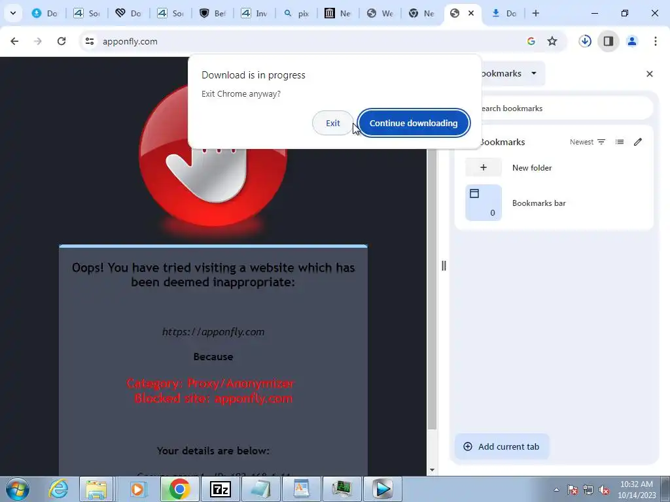The image size is (670, 502).
Task: Open the notepad icon in taskbar
Action: 260,489
